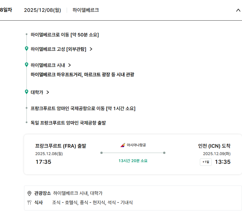The height and width of the screenshot is (222, 242).
Task: Click the 프랑크푸르트 (FRA) 출발 heading
Action: [x=60, y=146]
